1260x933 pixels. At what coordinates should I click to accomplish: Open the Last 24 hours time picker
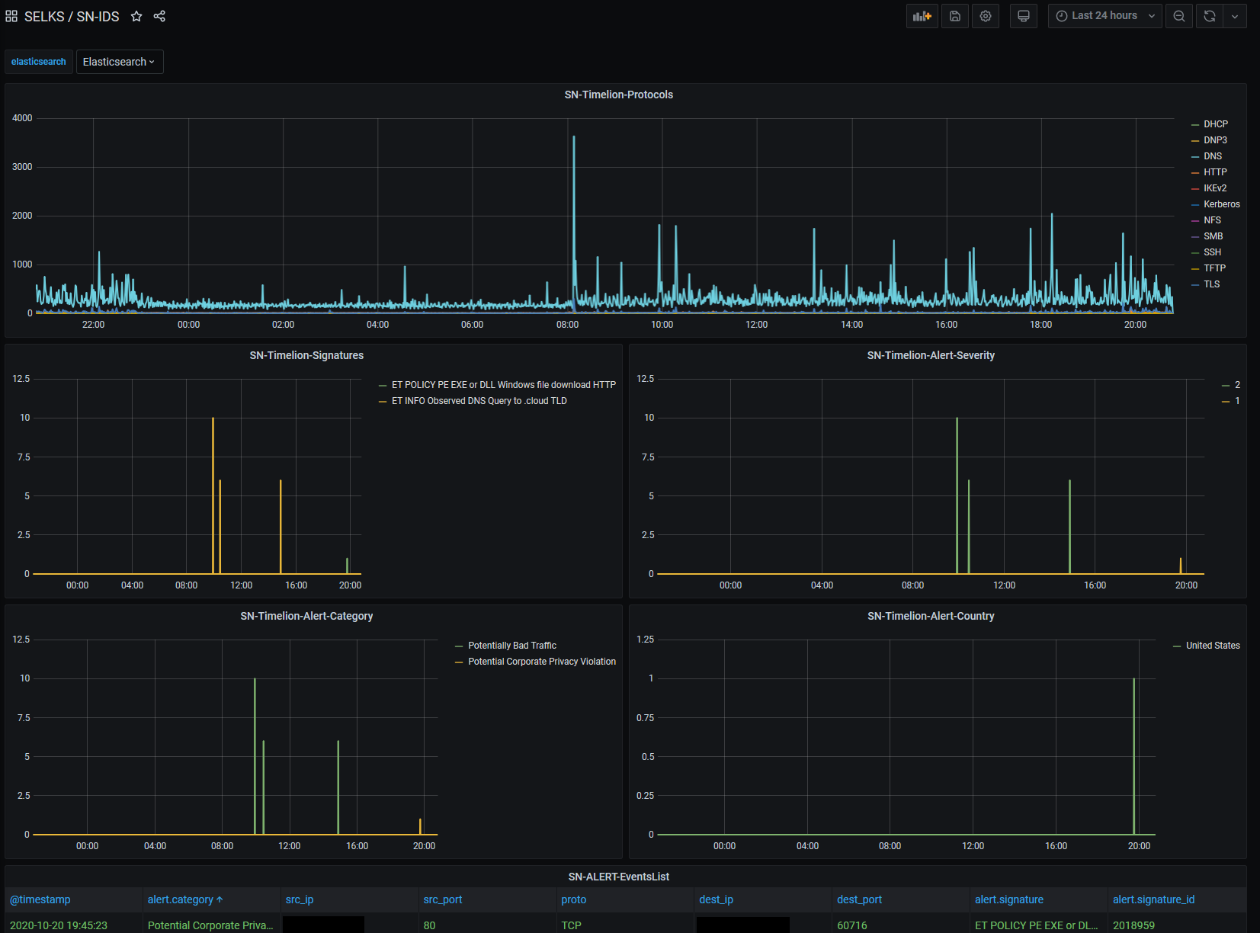point(1105,16)
